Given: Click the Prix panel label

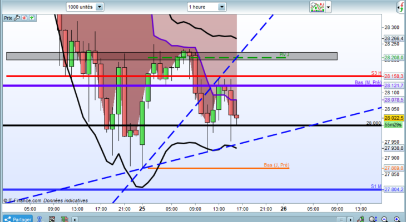Looking at the screenshot, I should click(x=8, y=18).
